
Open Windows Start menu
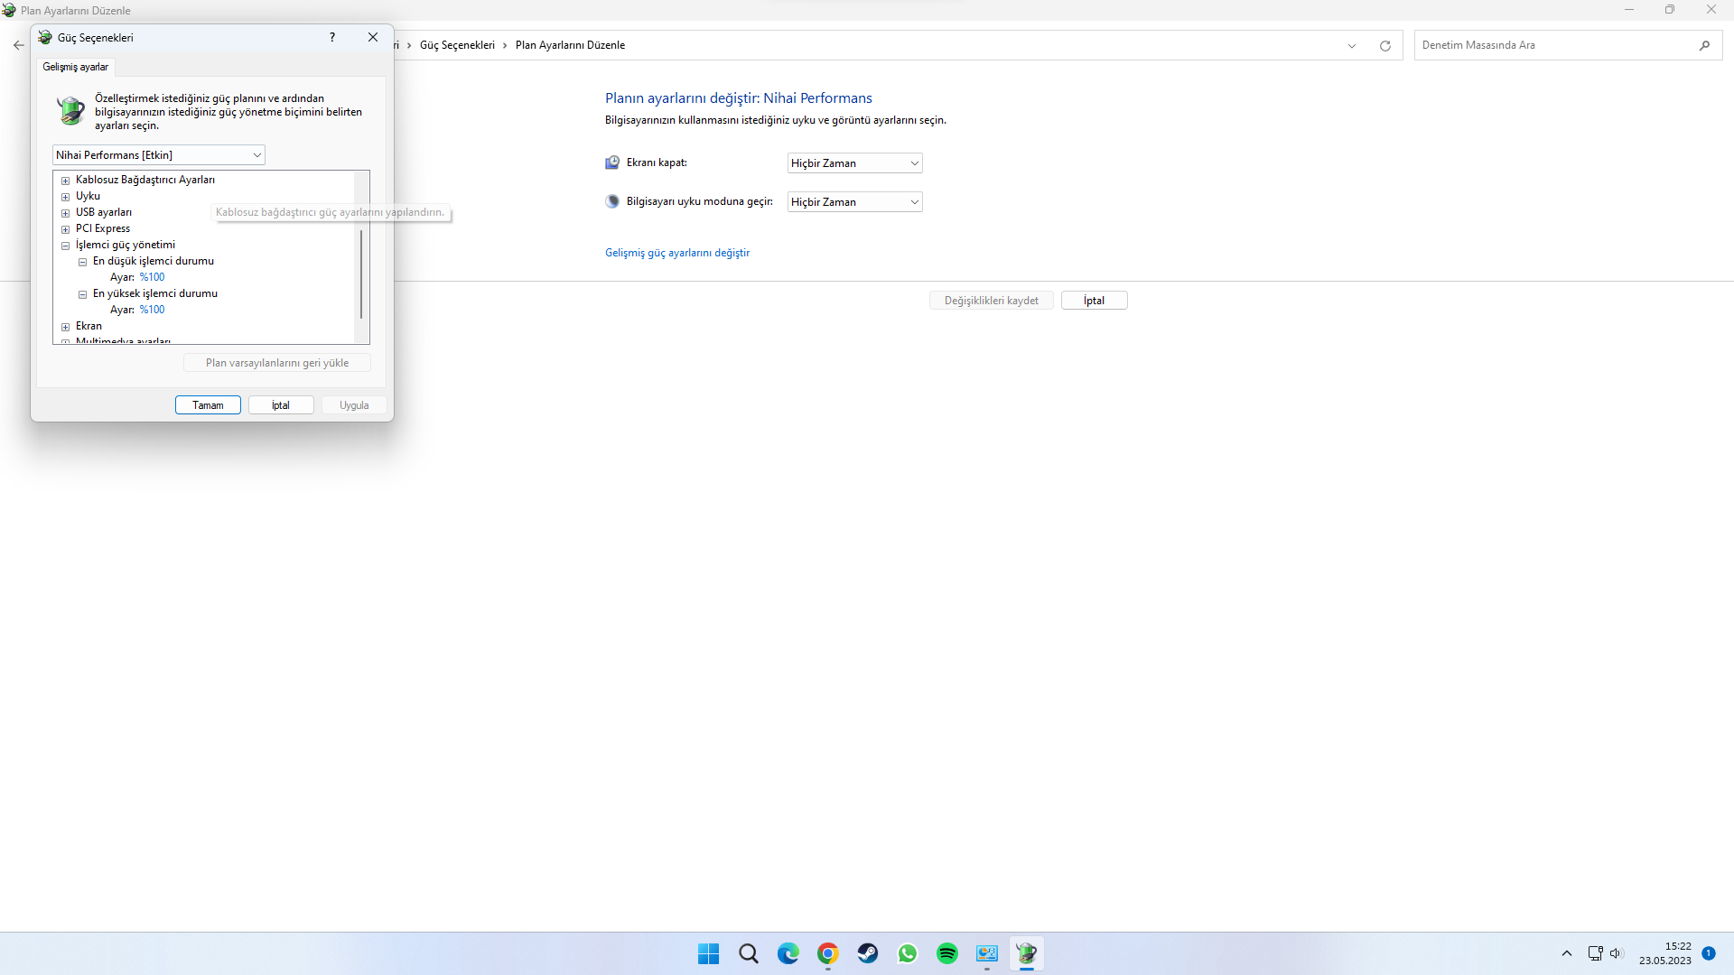[708, 953]
